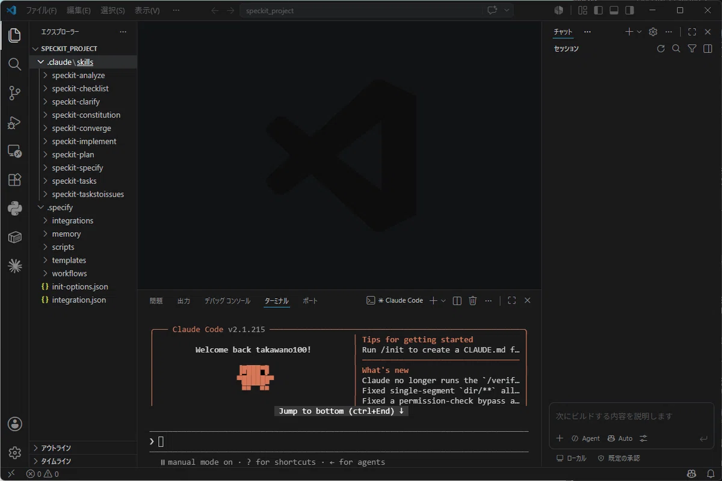Open Remote Explorer view
Image resolution: width=722 pixels, height=481 pixels.
pyautogui.click(x=14, y=151)
